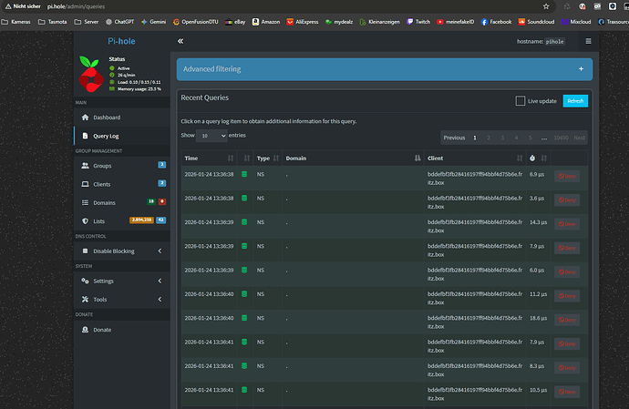Jump to last page 10490
The height and width of the screenshot is (409, 629).
(561, 138)
